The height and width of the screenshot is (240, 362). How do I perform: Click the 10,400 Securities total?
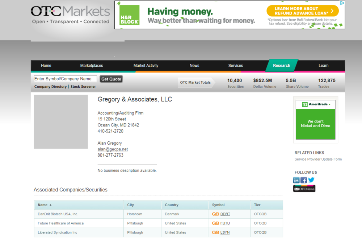(x=235, y=83)
